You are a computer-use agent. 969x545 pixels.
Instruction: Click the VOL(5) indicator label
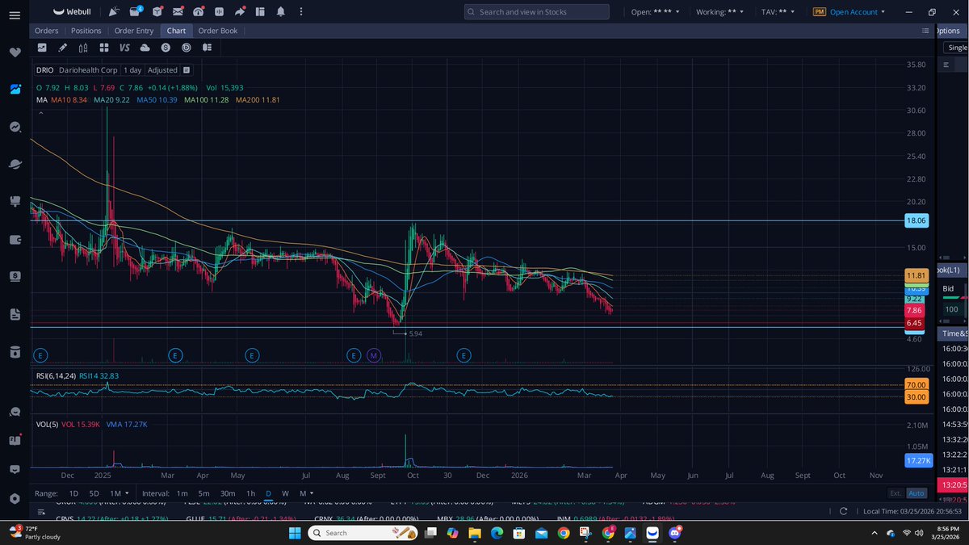(47, 424)
